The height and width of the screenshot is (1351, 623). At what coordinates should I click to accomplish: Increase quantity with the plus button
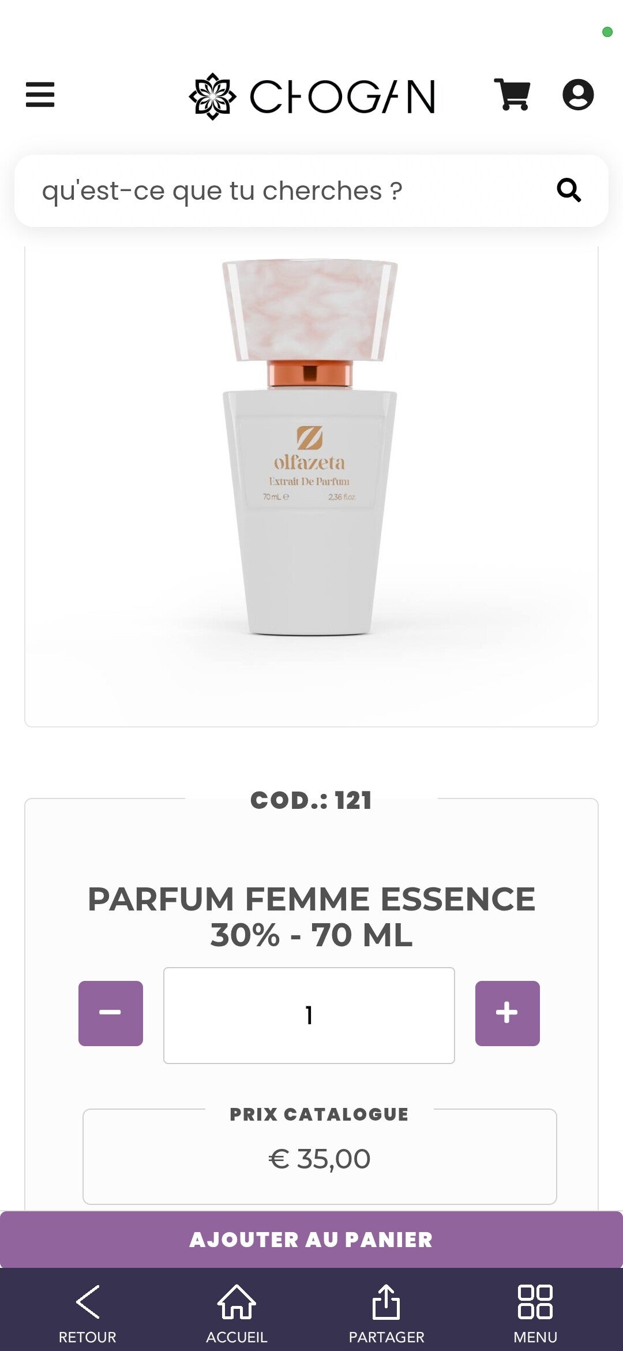coord(508,1013)
